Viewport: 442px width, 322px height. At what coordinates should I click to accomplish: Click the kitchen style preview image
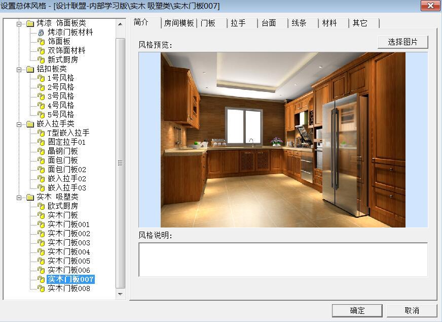coord(283,140)
